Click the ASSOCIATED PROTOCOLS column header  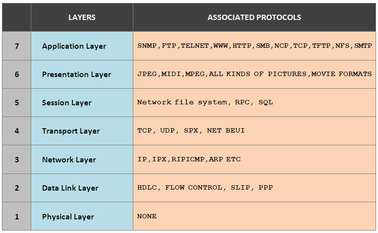pyautogui.click(x=254, y=18)
